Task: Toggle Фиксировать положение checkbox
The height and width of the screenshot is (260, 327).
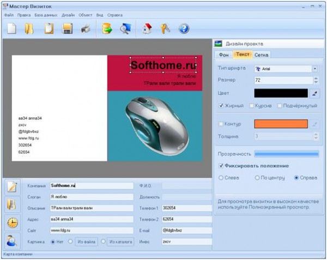Action: pyautogui.click(x=221, y=166)
